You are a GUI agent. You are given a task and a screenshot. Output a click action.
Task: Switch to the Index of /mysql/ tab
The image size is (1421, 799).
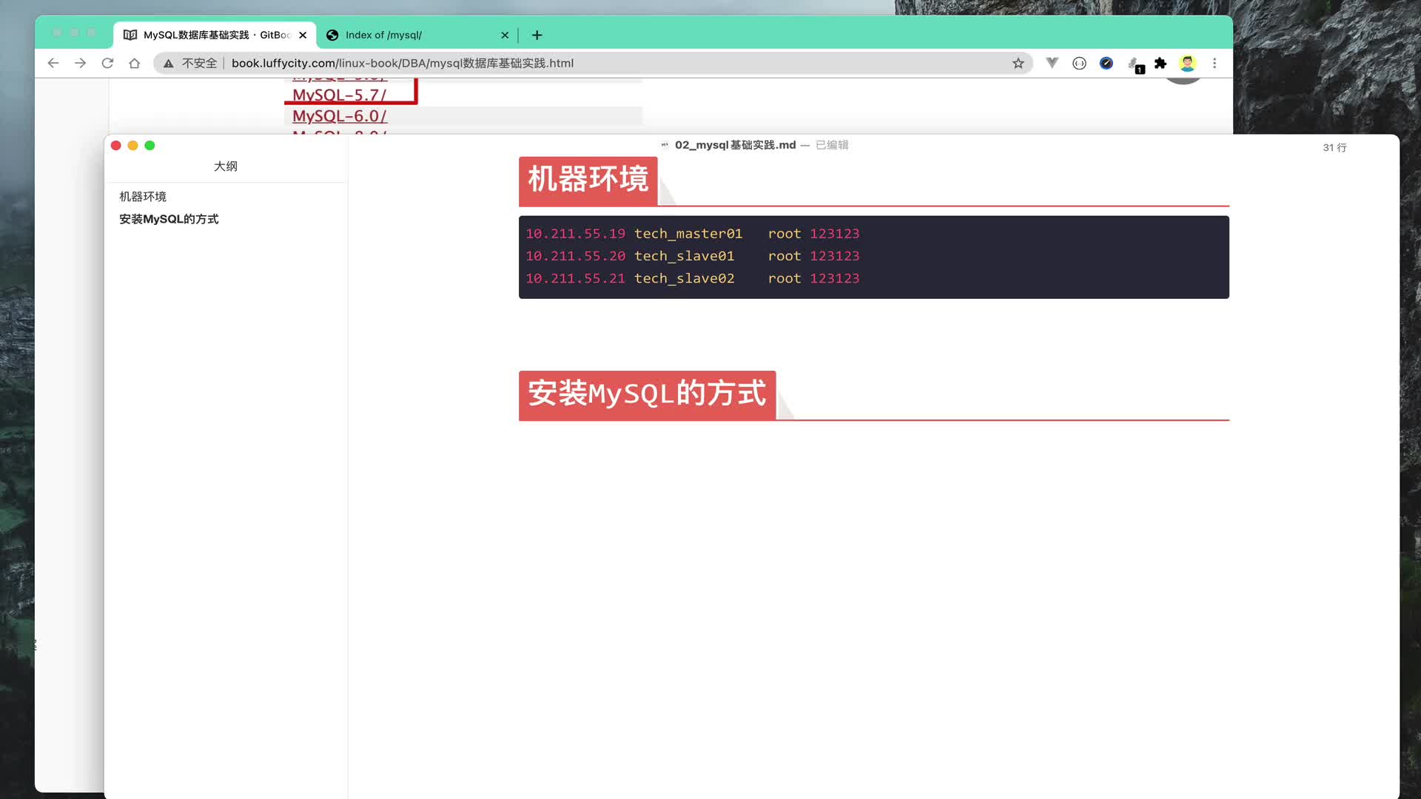(x=417, y=35)
